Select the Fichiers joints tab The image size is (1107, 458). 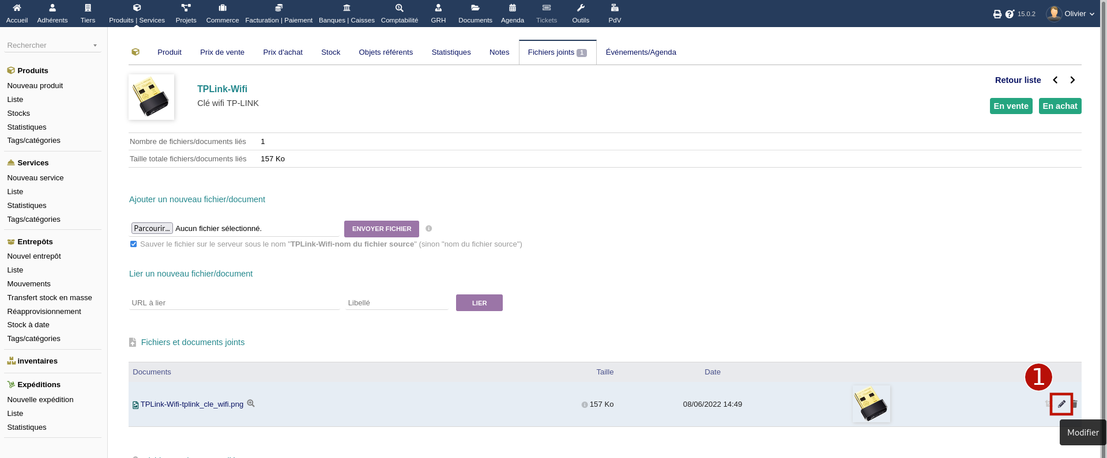click(558, 52)
